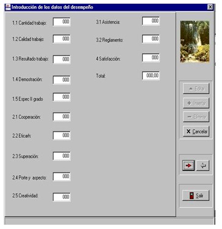Focus the 2.5 Creatividad field
Screen dimensions: 222x229
[62, 197]
